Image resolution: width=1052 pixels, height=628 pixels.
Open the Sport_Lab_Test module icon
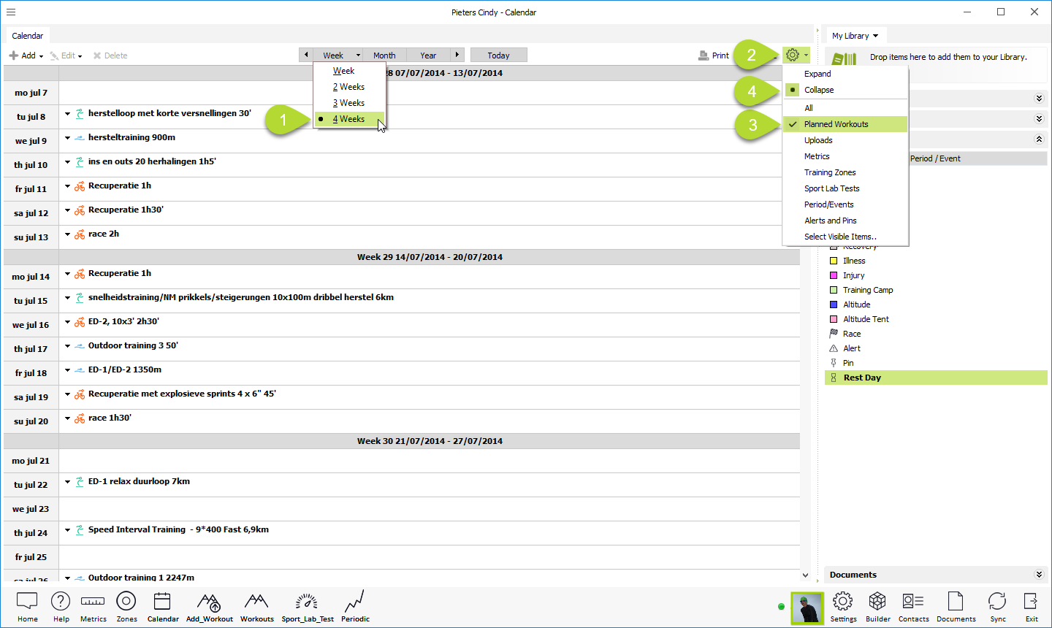click(x=307, y=602)
